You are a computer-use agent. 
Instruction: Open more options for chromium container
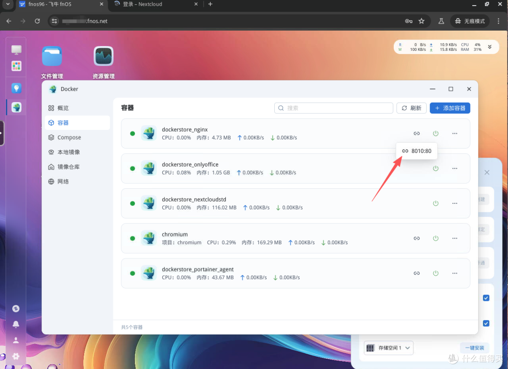[454, 238]
